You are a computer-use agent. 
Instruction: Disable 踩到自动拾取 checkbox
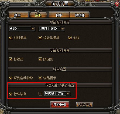[11, 78]
